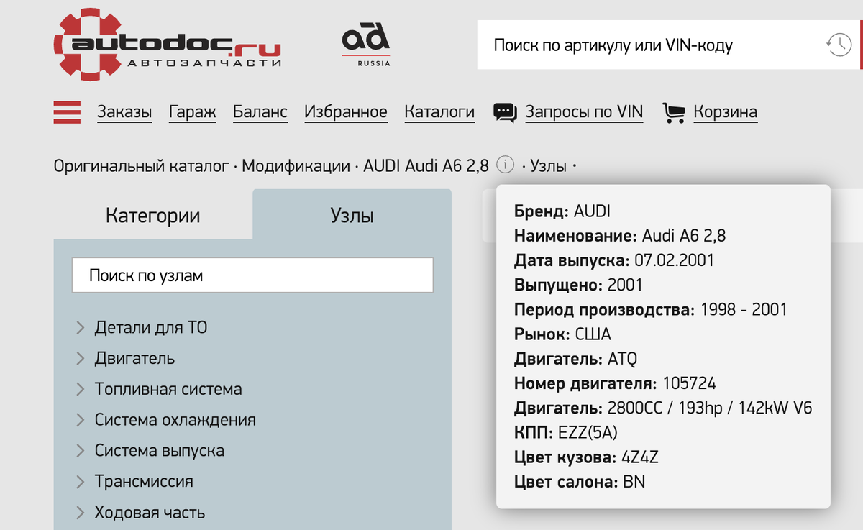Select 'Топливная система' tree item

pos(168,389)
